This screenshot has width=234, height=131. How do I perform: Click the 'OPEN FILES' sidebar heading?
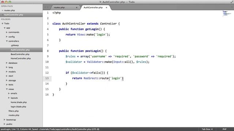coord(7,6)
